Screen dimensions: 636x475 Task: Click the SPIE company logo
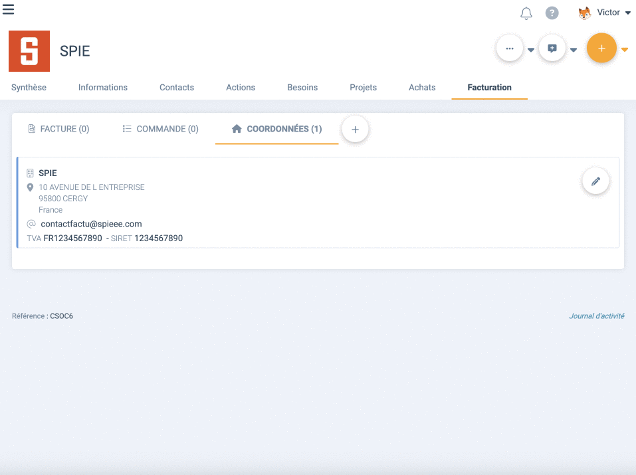[x=29, y=51]
